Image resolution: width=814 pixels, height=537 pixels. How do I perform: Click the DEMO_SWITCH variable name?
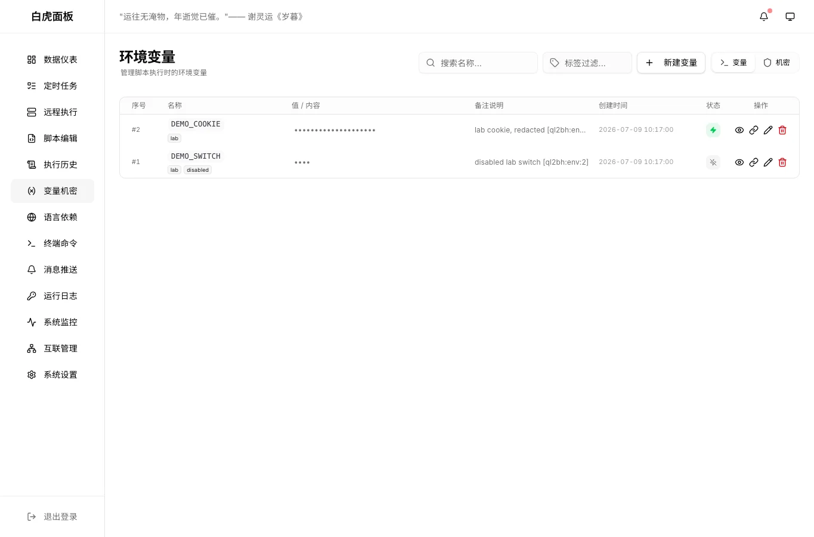pos(196,156)
